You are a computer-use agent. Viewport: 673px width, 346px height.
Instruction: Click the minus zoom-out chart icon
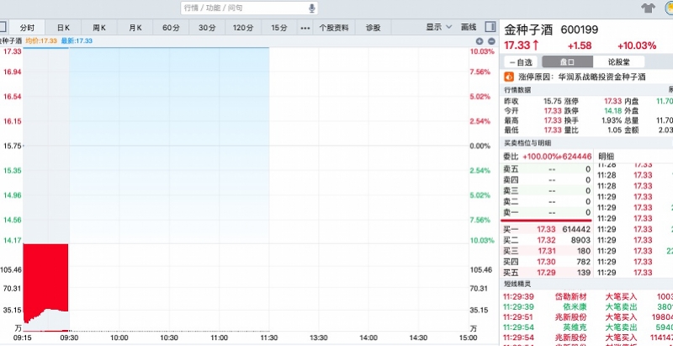click(x=491, y=41)
